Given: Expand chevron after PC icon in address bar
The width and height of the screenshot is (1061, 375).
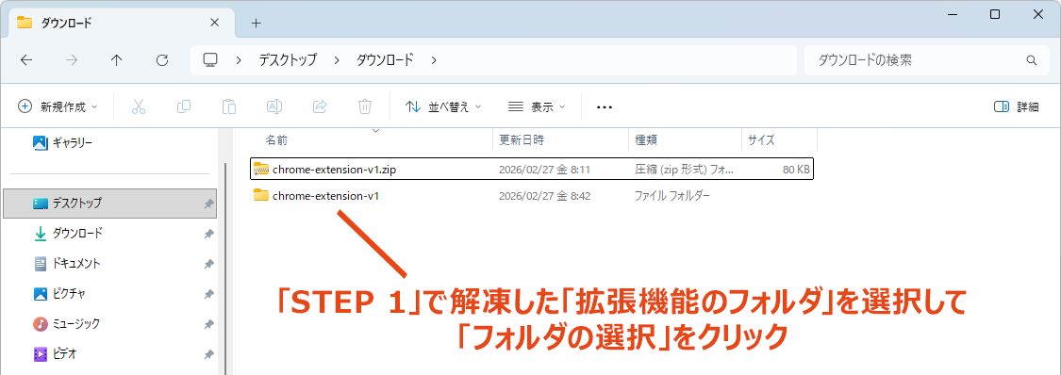Looking at the screenshot, I should pyautogui.click(x=239, y=60).
